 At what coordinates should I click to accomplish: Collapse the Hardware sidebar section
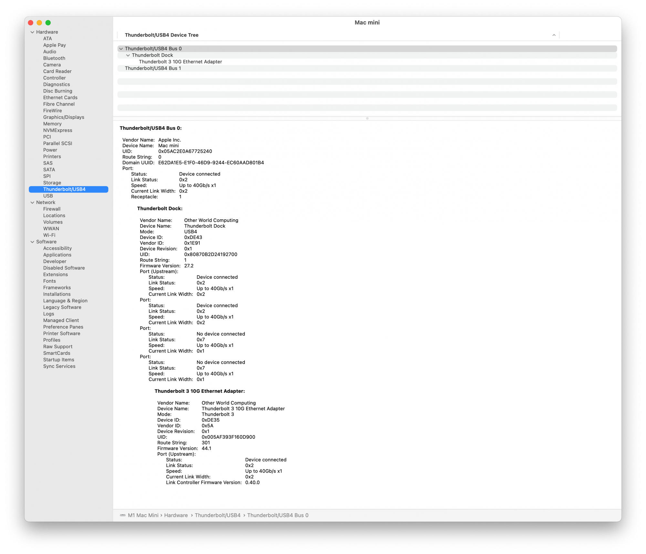(x=32, y=32)
